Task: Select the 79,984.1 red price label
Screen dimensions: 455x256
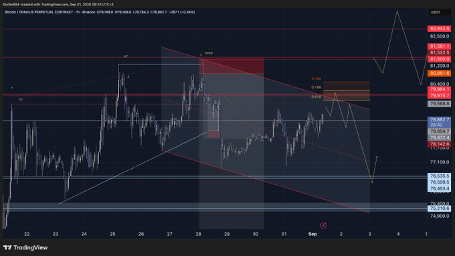Action: (x=439, y=89)
